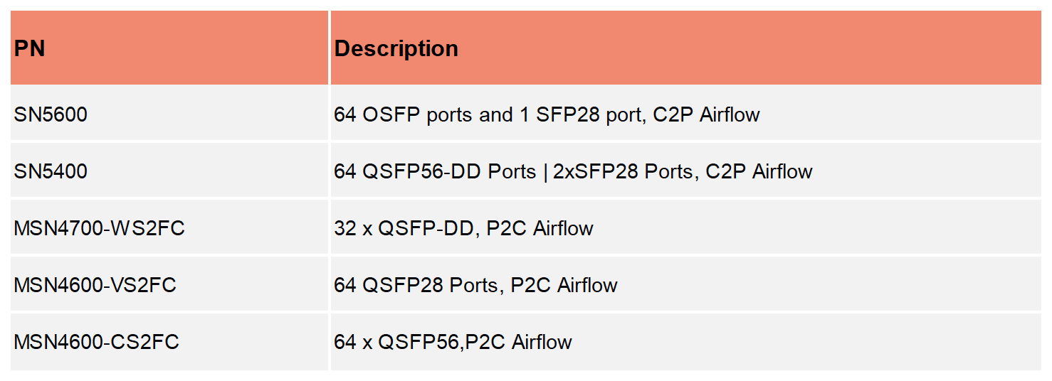Click "Airflow" in the MSN4600-CS2FC row
The height and width of the screenshot is (381, 1052).
click(542, 342)
